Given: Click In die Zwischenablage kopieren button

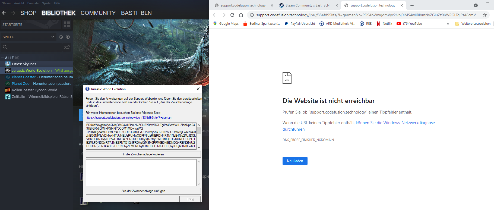Looking at the screenshot, I should pyautogui.click(x=143, y=154).
